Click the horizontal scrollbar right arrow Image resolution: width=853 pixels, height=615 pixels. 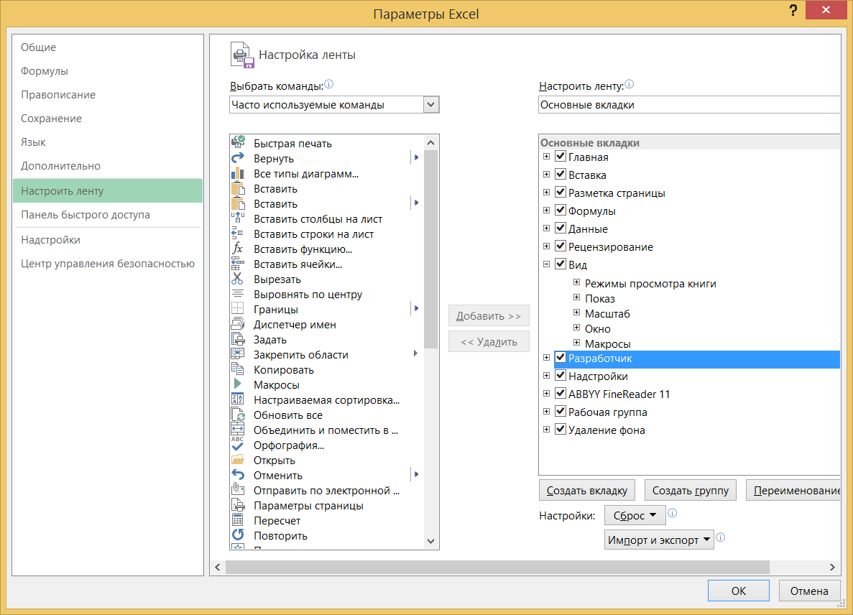click(831, 567)
